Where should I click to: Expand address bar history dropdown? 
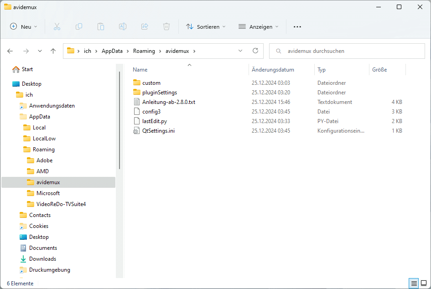(x=240, y=51)
